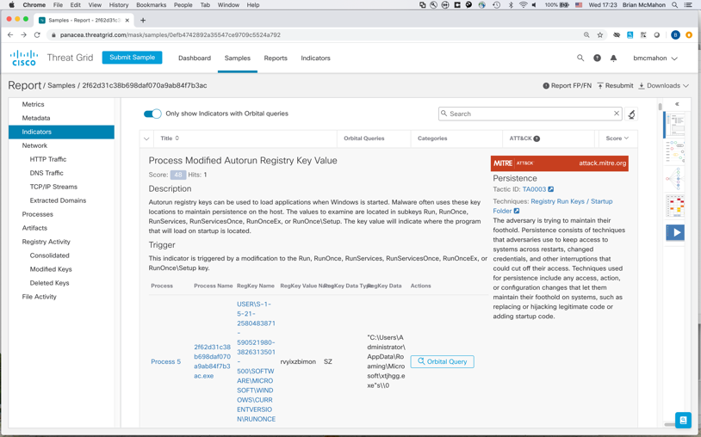Toggle Only show Indicators with Orbital queries
Image resolution: width=701 pixels, height=437 pixels.
[x=152, y=114]
